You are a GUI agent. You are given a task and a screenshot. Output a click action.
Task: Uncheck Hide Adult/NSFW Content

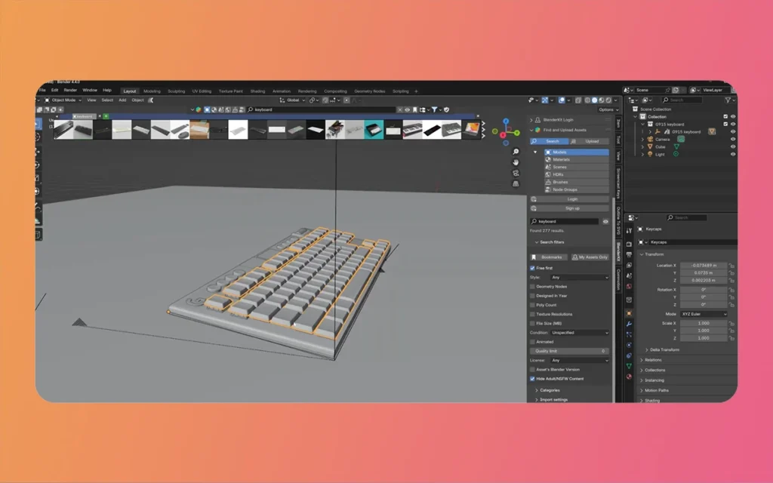click(532, 379)
